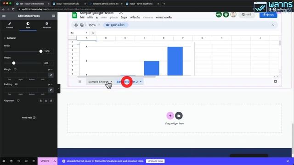Switch to the Advanced tab
294x165 pixels.
(47, 25)
